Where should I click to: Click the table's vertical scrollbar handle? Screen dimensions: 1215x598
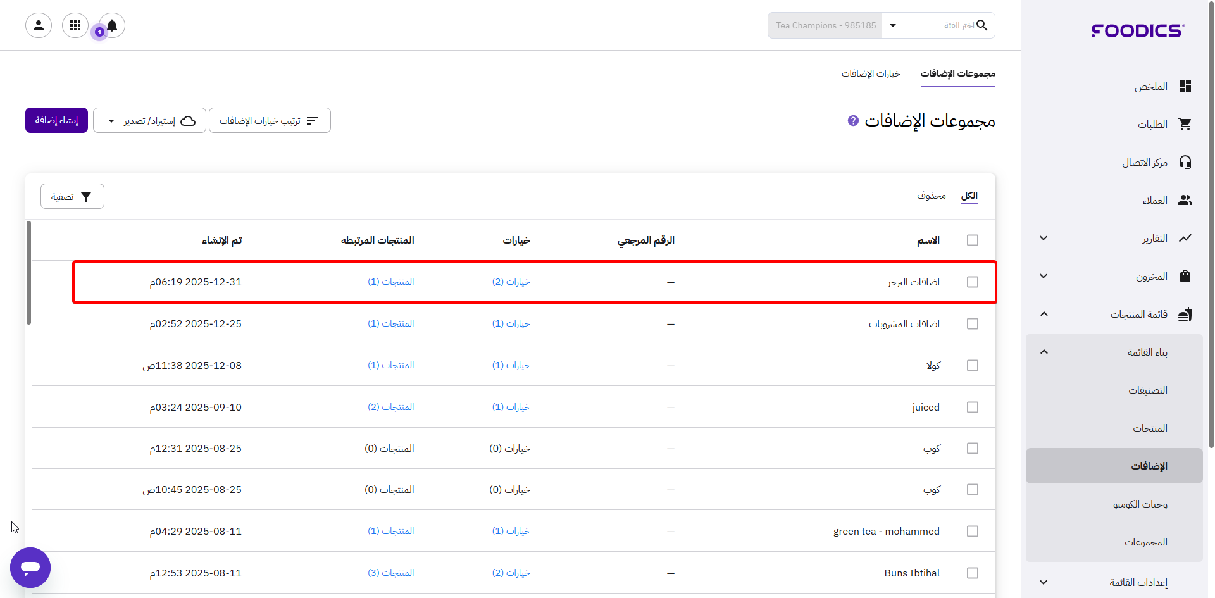click(28, 272)
